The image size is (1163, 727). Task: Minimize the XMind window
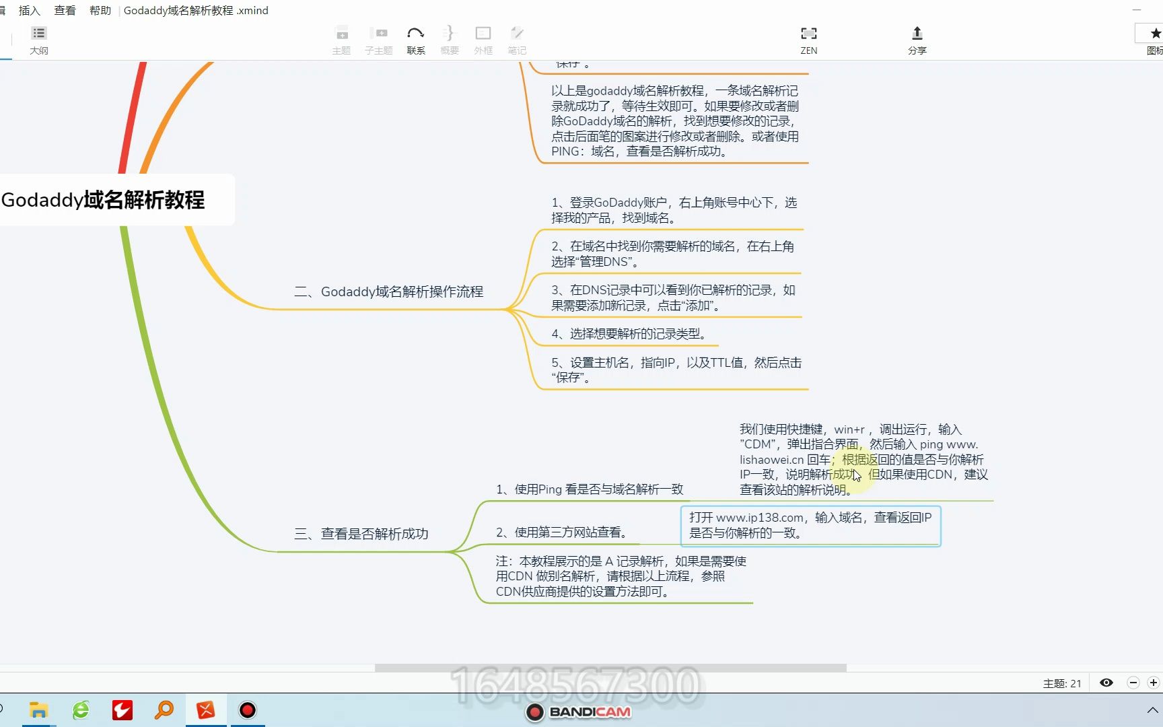point(1137,10)
